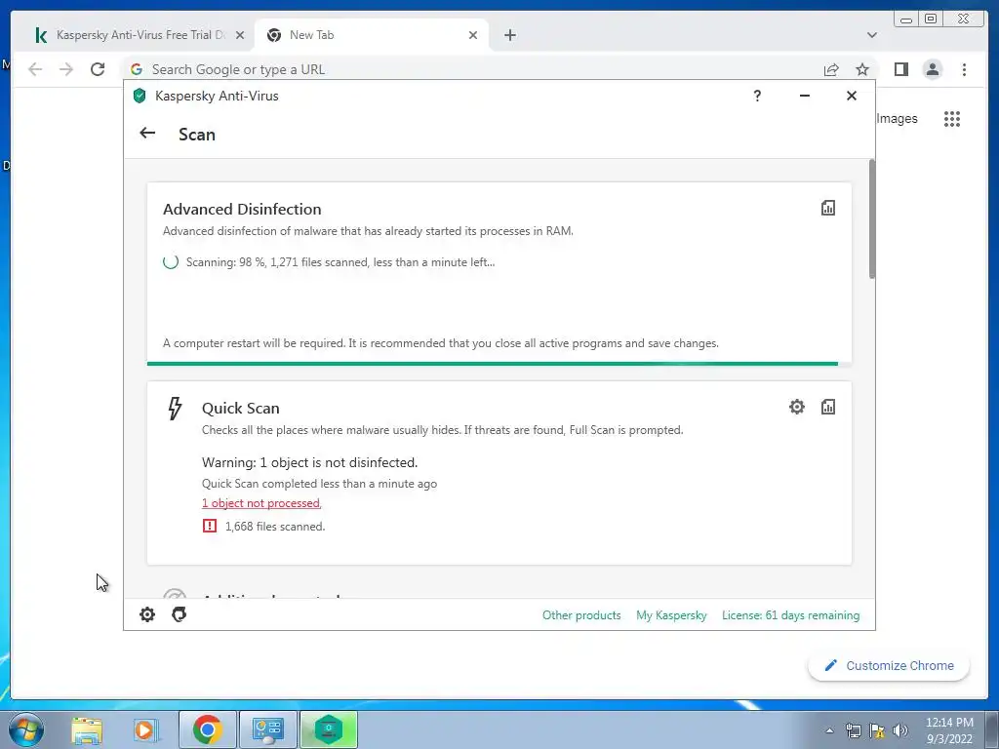Launch Windows Media Player from taskbar
The width and height of the screenshot is (999, 749).
point(144,729)
